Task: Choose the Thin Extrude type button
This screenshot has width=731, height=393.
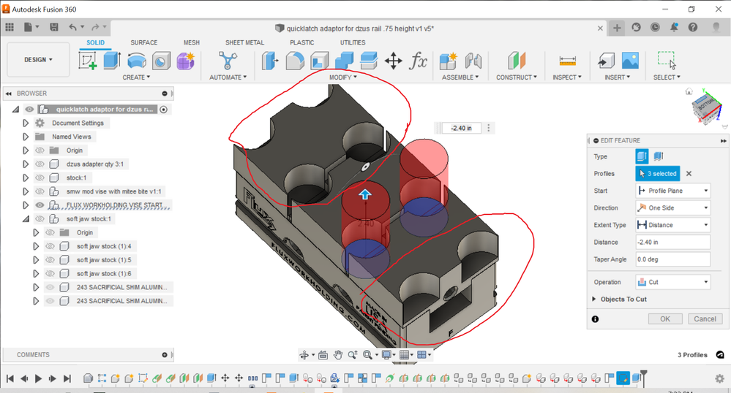Action: [x=659, y=156]
